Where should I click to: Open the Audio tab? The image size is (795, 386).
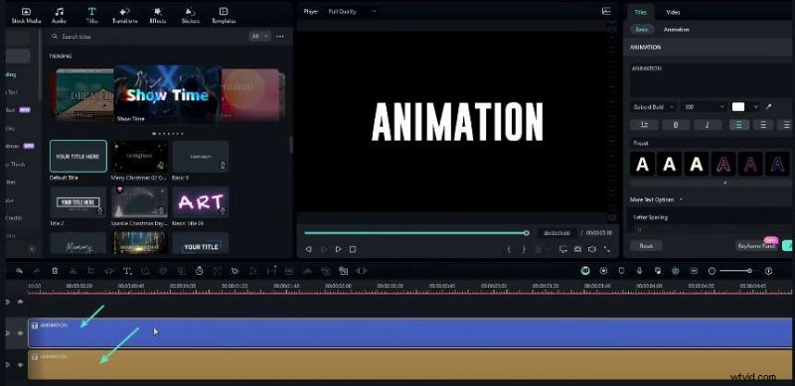tap(60, 15)
